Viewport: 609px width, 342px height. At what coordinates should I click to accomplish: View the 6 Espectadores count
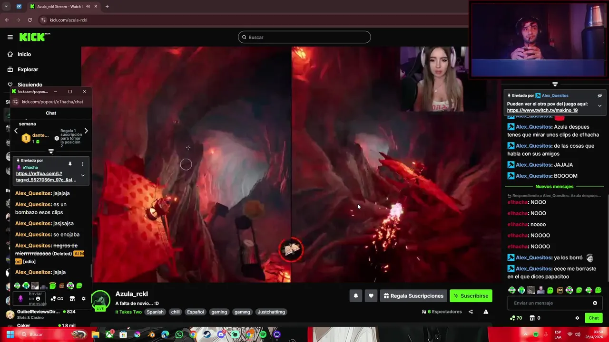point(442,312)
